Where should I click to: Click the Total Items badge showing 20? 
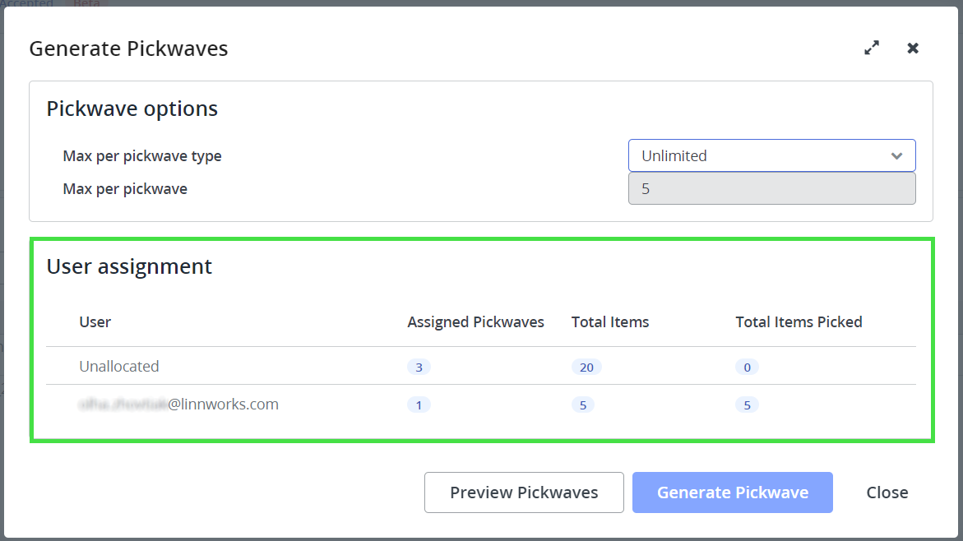point(586,368)
